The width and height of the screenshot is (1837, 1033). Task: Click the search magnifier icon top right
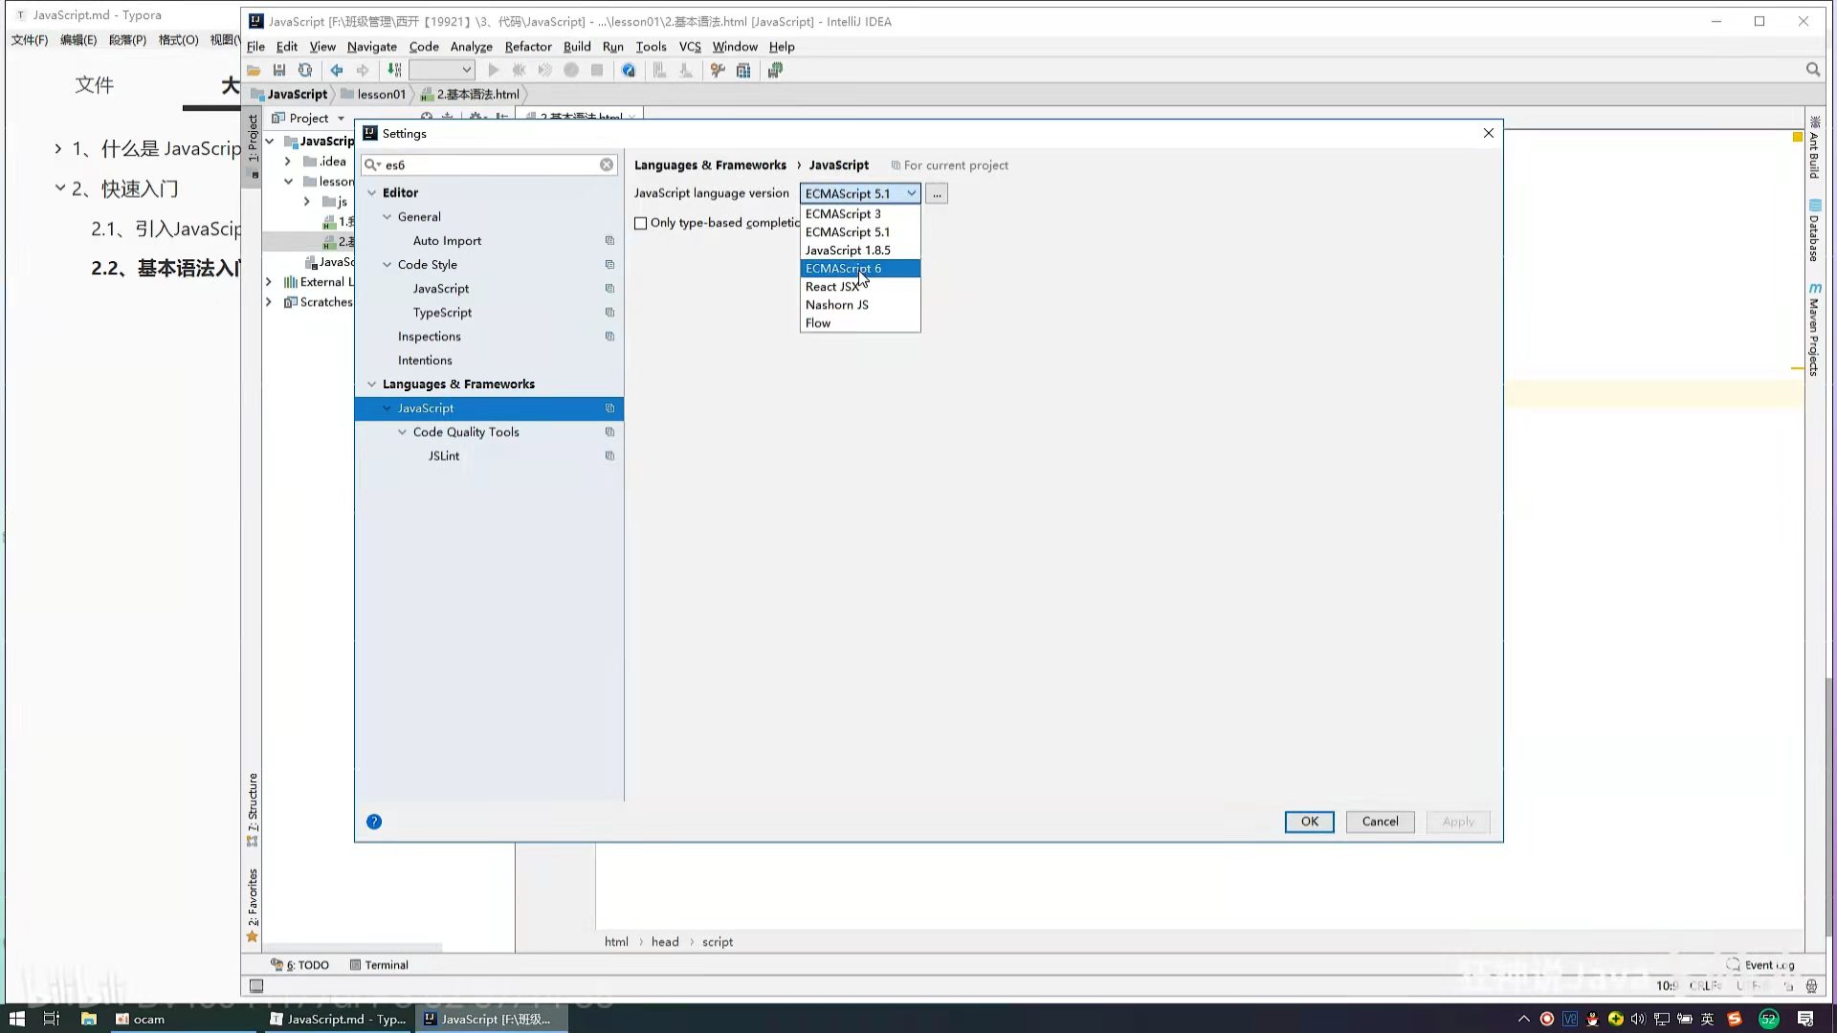[x=1812, y=70]
